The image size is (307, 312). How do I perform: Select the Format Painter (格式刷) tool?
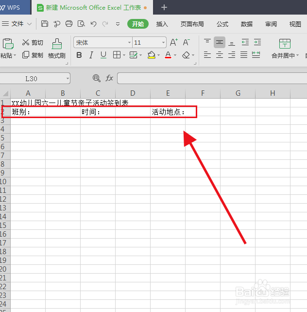tap(57, 49)
